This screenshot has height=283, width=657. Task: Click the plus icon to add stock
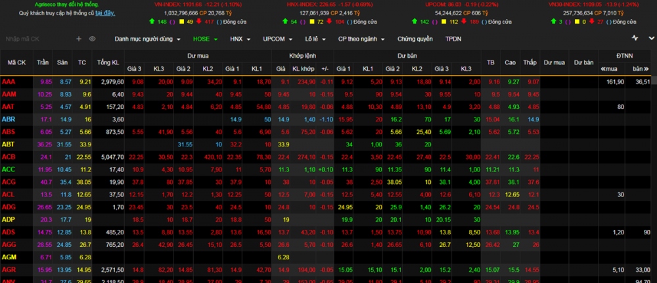[79, 39]
